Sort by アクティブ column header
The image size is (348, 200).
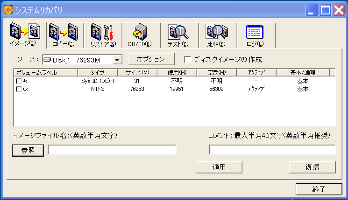pos(256,72)
